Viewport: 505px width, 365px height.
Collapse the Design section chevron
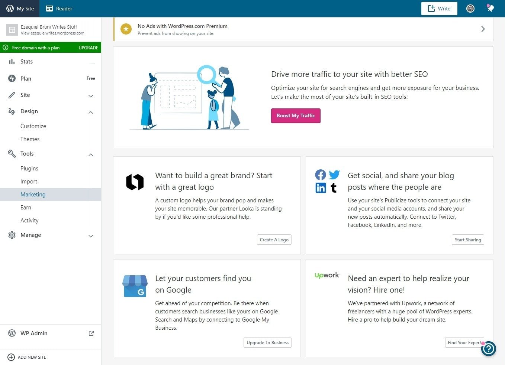pos(91,113)
